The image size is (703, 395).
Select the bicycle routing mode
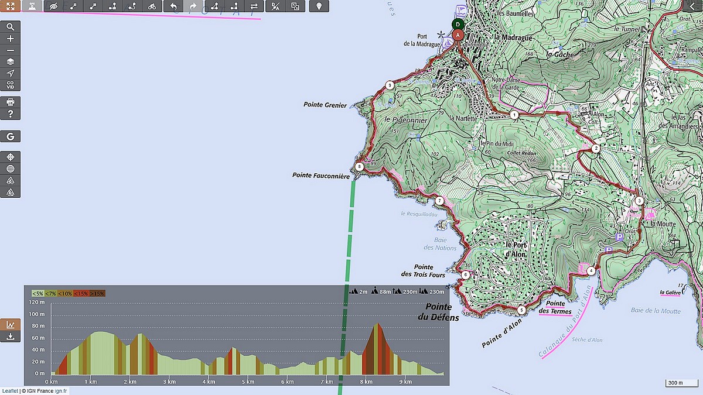click(152, 6)
